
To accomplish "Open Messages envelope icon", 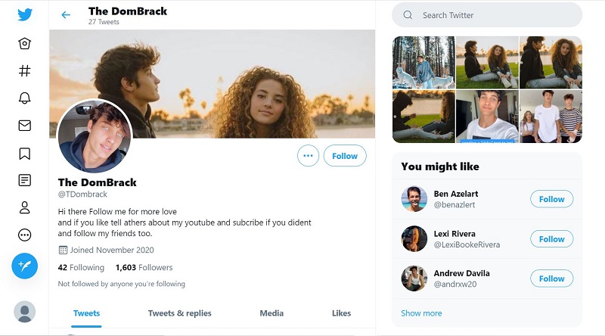I will [x=25, y=126].
